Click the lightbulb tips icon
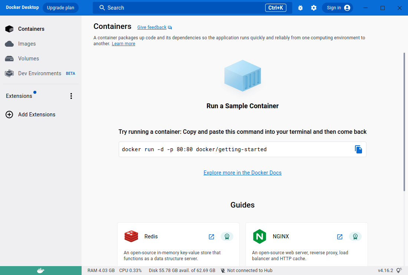 (x=399, y=271)
